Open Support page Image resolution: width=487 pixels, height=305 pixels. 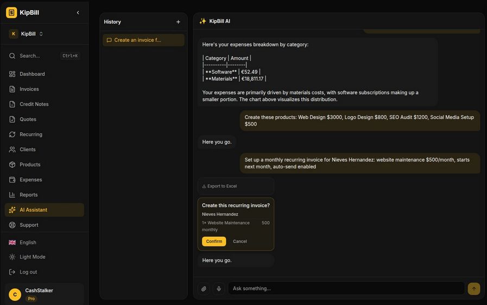45,225
